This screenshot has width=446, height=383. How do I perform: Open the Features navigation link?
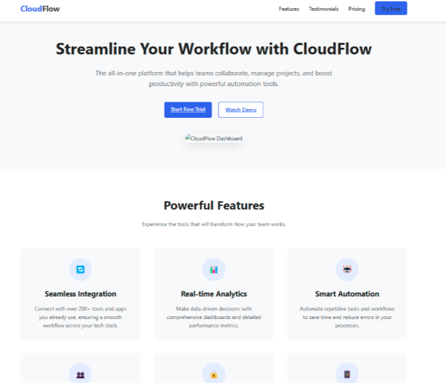tap(289, 9)
